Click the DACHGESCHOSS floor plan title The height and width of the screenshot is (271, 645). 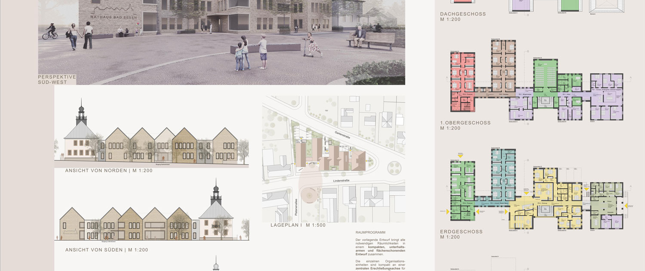(x=463, y=14)
